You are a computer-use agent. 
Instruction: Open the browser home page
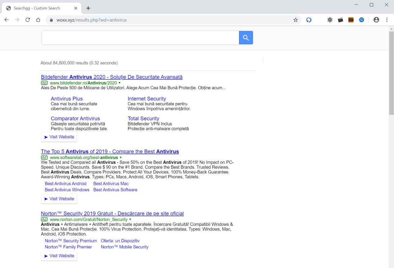pos(38,20)
